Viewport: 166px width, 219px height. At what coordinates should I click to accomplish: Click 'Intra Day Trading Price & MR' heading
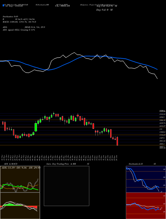click(x=61, y=164)
